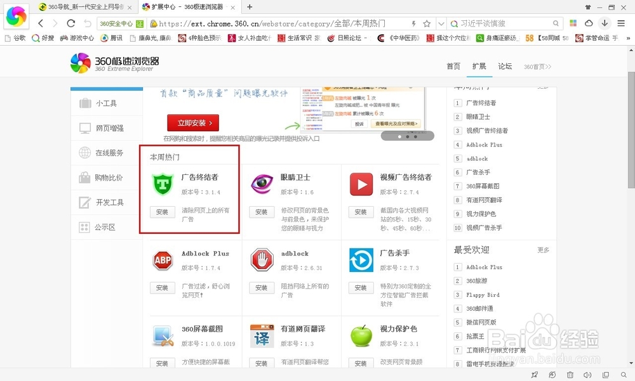Install the 视频广告终结者 extension
635x381 pixels.
pos(361,212)
